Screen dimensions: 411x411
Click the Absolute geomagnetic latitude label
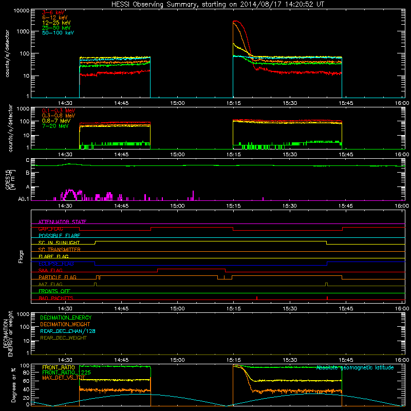(355, 368)
